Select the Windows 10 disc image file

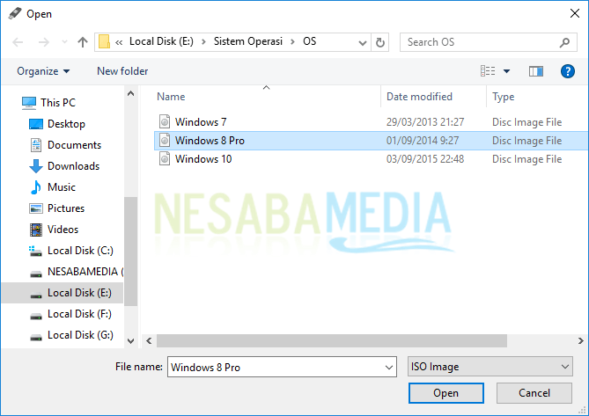coord(202,159)
